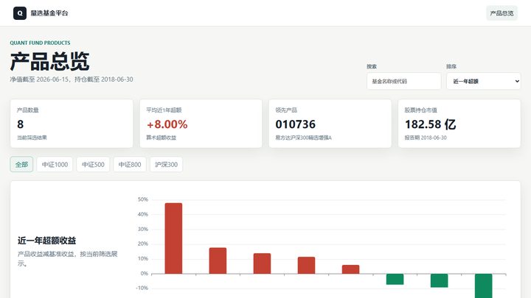Screen dimensions: 531x298
Task: Click the smallest red bar near 6%
Action: pos(350,269)
